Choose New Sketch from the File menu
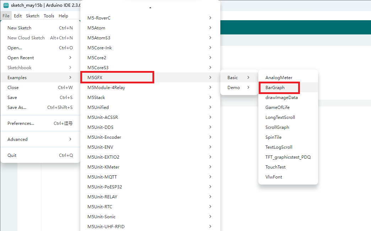Screen dimensions: 371x231 (40, 28)
